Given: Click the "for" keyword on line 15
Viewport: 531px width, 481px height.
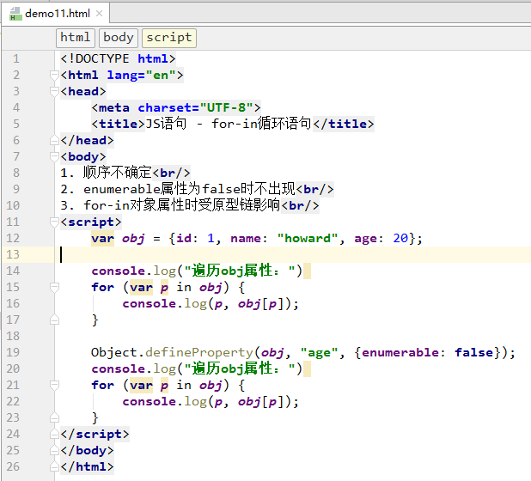Looking at the screenshot, I should (103, 287).
